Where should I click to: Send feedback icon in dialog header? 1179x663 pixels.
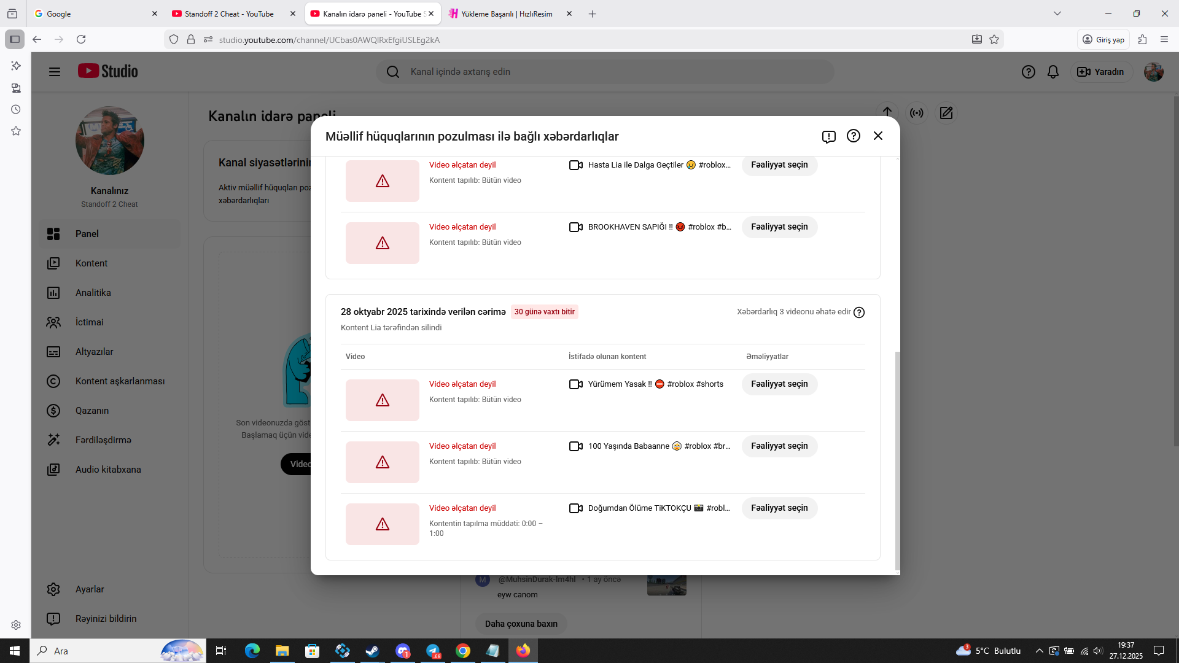point(828,136)
